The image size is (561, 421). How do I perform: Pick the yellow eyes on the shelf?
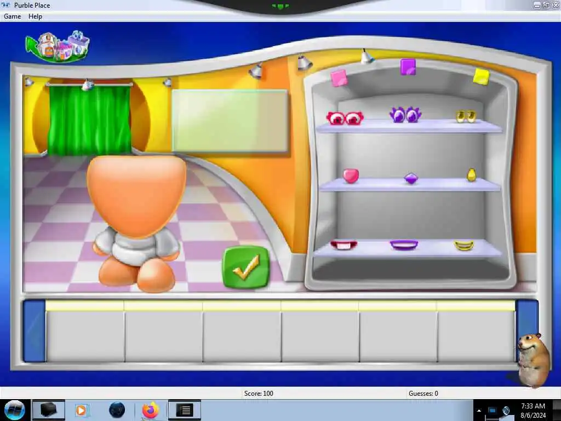coord(466,116)
